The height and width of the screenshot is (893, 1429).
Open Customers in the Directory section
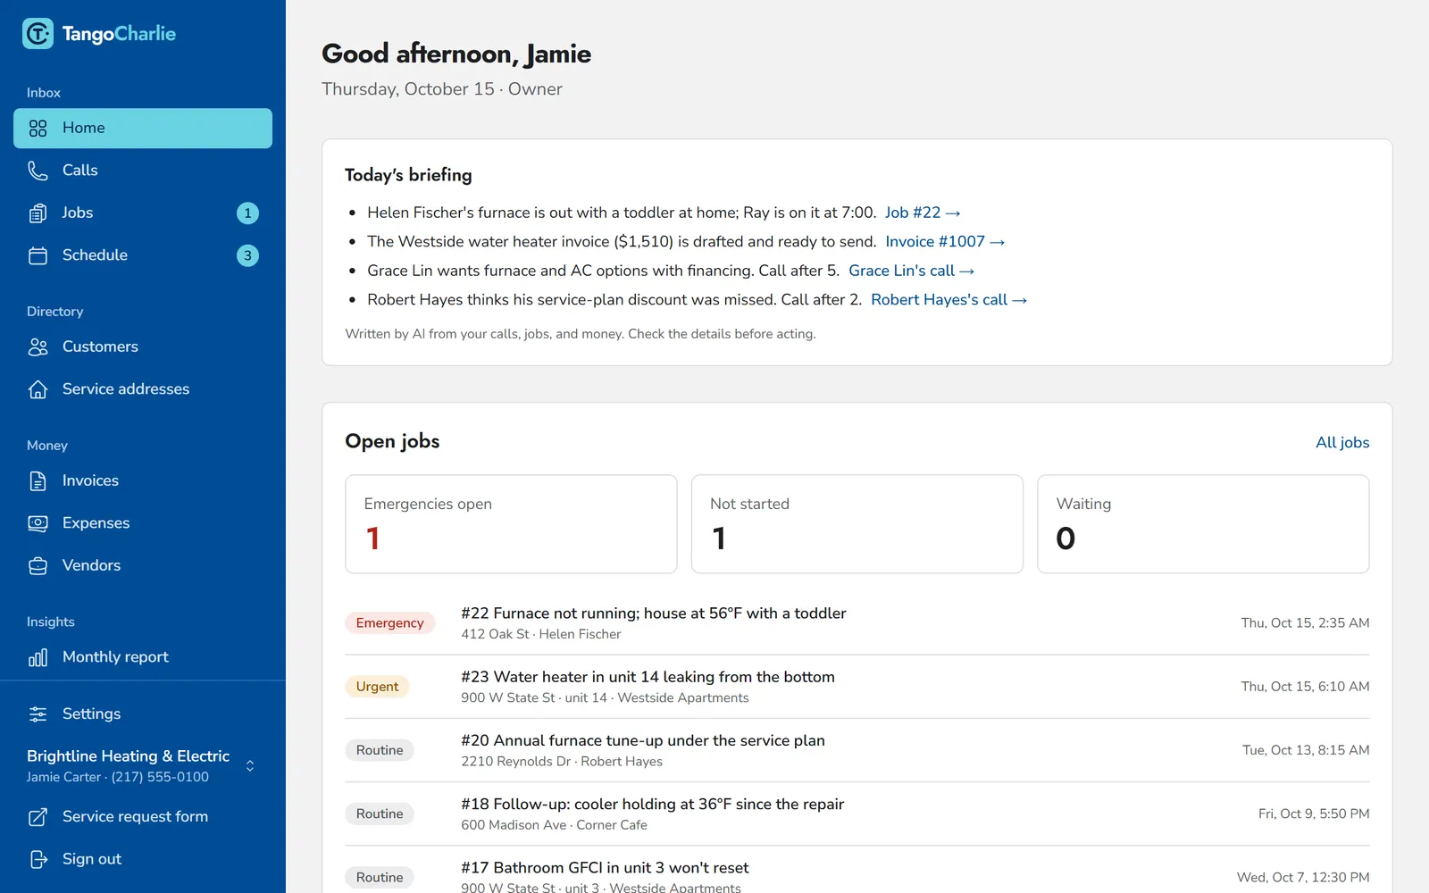pos(143,346)
